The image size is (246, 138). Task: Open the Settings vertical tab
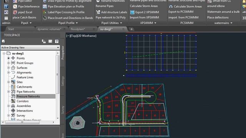[63, 81]
